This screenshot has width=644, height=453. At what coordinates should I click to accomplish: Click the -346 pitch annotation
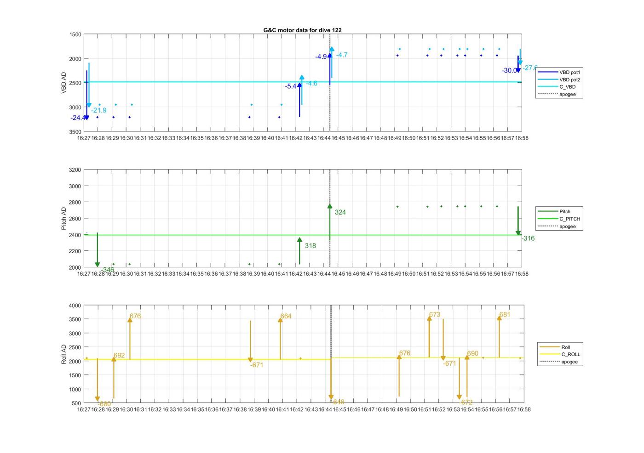tap(108, 270)
